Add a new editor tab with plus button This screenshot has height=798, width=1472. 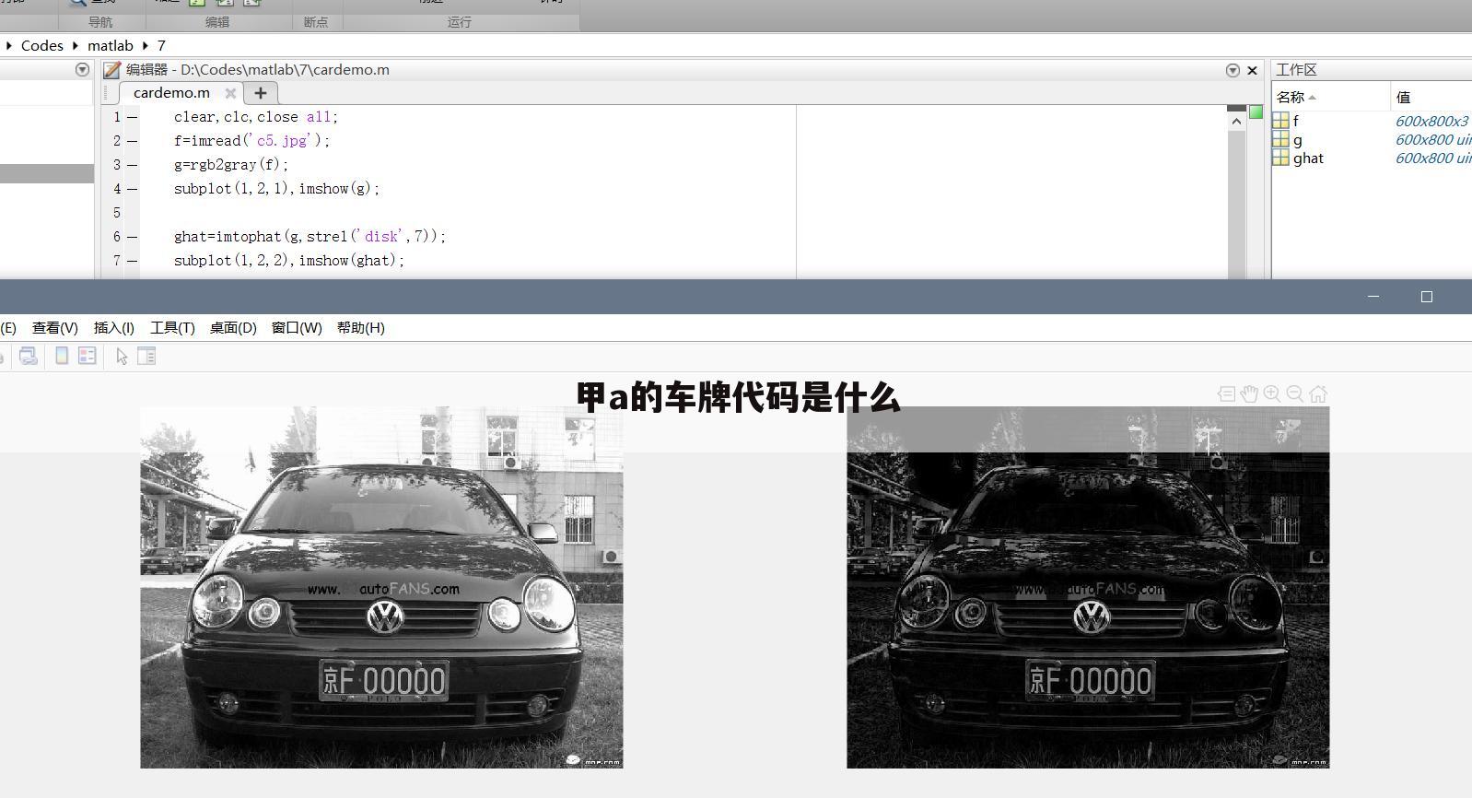pos(261,93)
